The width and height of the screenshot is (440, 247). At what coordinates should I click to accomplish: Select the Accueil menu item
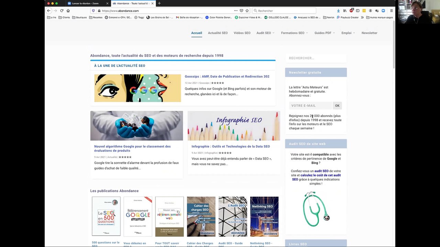click(197, 33)
